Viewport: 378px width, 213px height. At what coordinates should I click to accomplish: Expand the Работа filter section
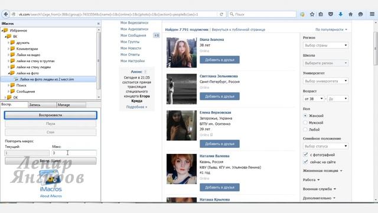tap(311, 180)
